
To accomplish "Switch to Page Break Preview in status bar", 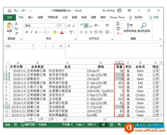I will tap(120, 125).
